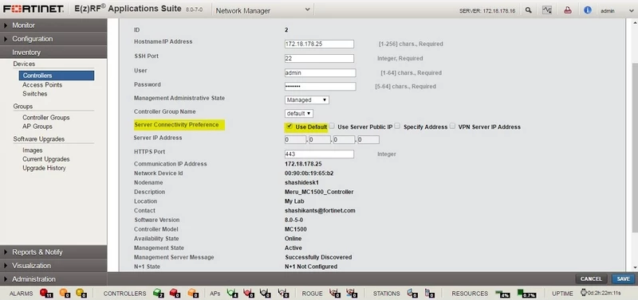Click the orange alarms status icon

click(65, 293)
